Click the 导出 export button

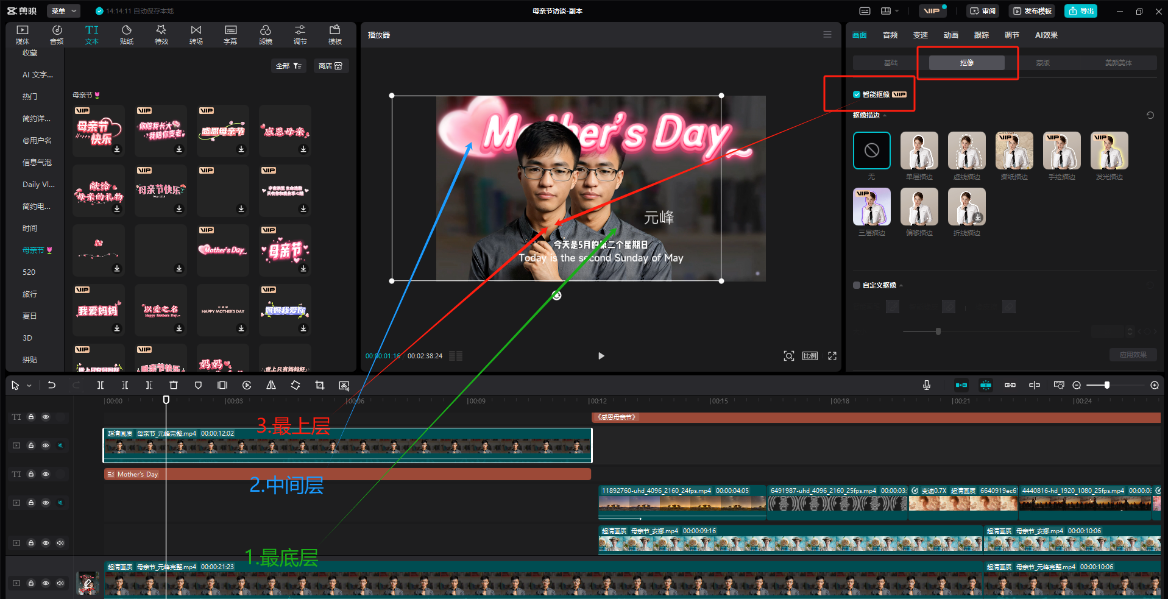tap(1081, 11)
